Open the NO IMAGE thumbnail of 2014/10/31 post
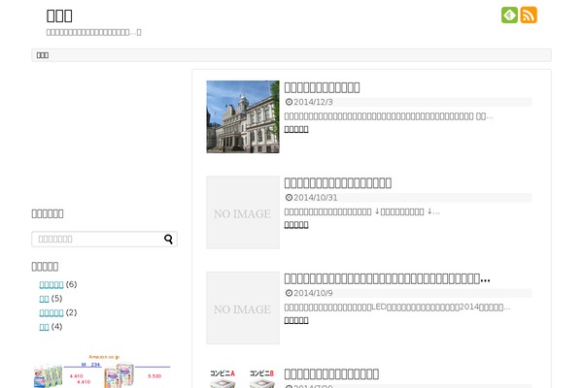The width and height of the screenshot is (583, 388). click(243, 212)
